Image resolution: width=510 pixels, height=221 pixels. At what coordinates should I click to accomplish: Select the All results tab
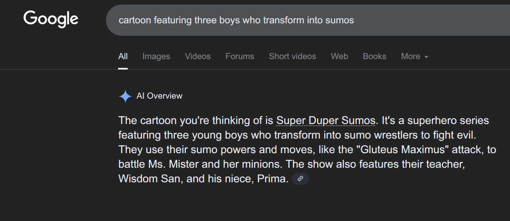tap(123, 56)
